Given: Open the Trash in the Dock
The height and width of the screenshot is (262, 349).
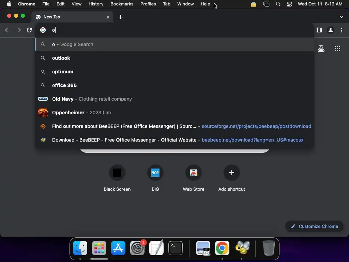Looking at the screenshot, I should coord(269,248).
